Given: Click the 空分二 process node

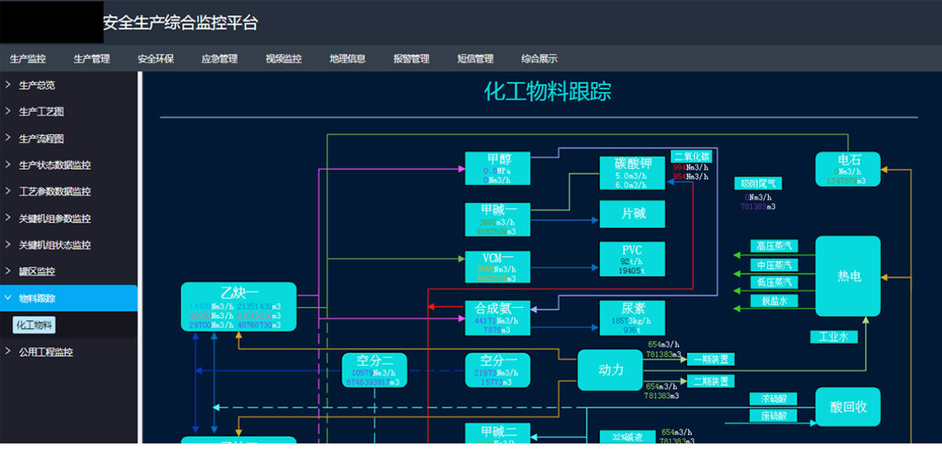Looking at the screenshot, I should 374,371.
